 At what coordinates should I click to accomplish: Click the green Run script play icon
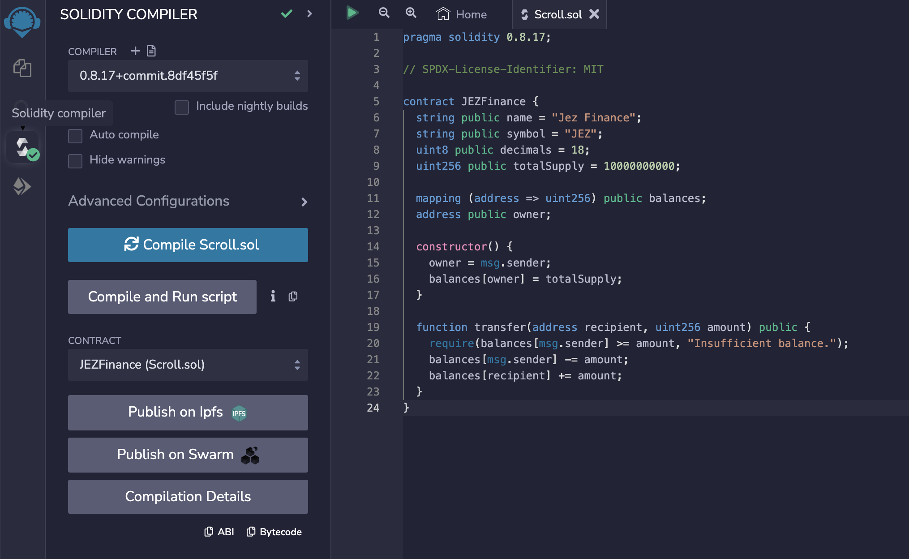(352, 13)
